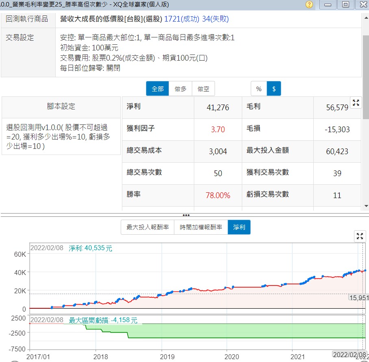Expand the statistics table to fullscreen
The height and width of the screenshot is (362, 369).
pos(356,103)
